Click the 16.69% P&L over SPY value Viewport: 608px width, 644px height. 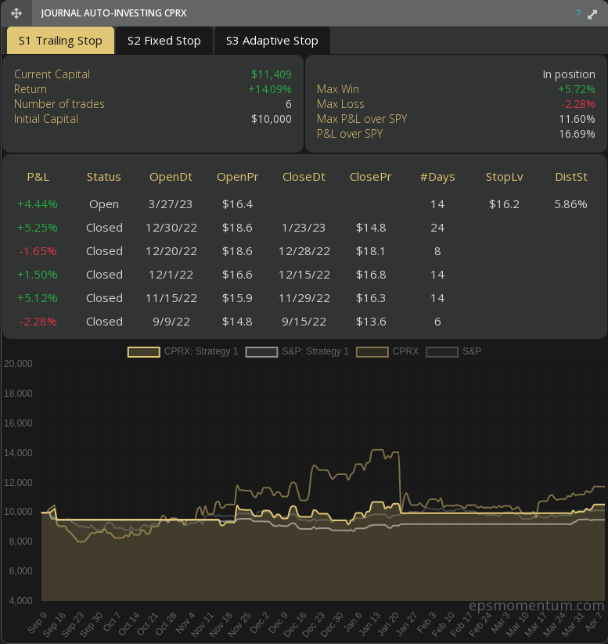click(x=577, y=134)
